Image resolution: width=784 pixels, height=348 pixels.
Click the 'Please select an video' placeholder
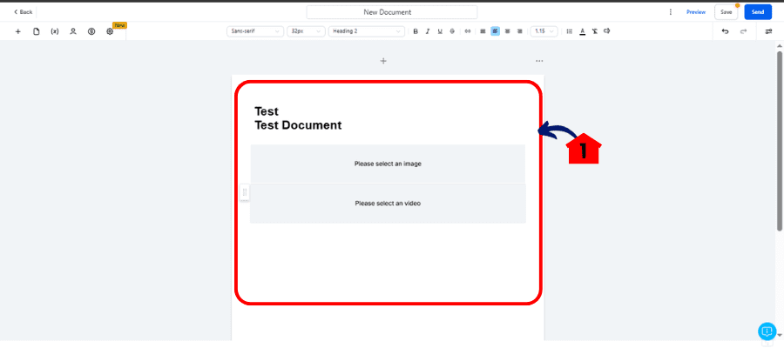tap(388, 204)
